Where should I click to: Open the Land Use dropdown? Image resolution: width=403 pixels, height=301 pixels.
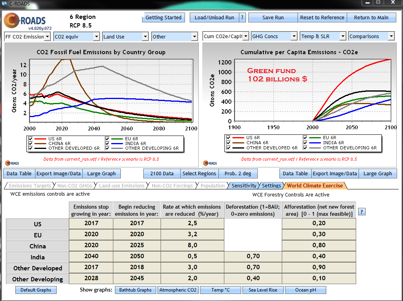(x=126, y=37)
